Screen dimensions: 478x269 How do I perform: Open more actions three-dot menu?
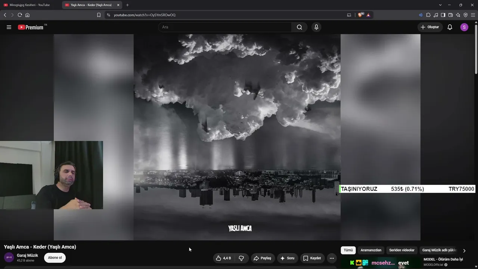click(x=332, y=258)
